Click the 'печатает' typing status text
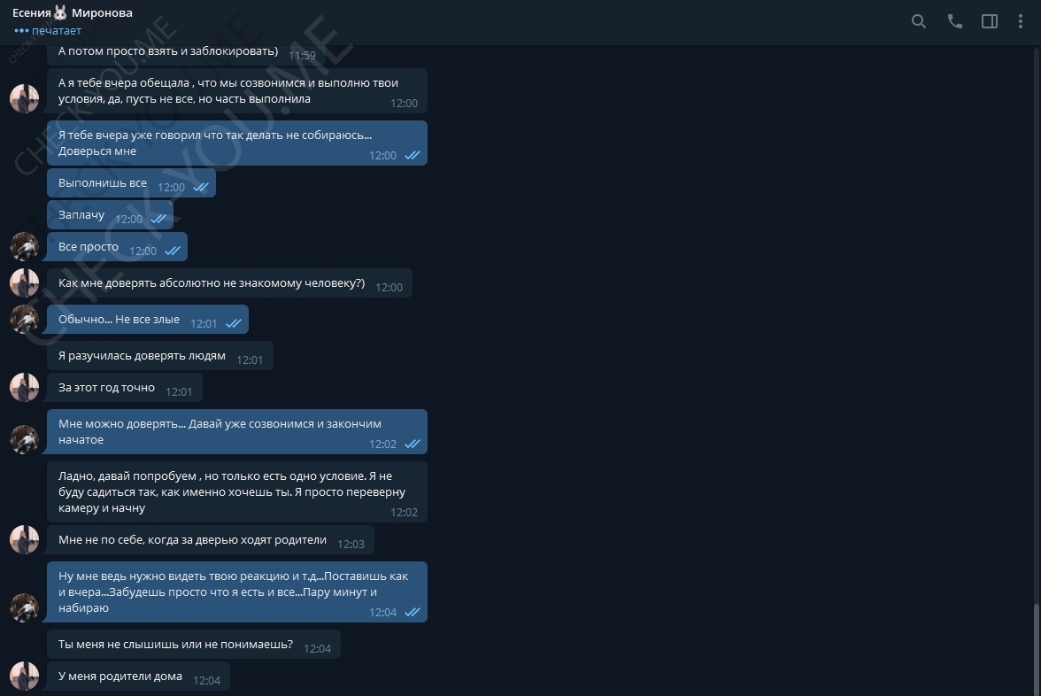Screen dimensions: 1041x696 coord(57,30)
